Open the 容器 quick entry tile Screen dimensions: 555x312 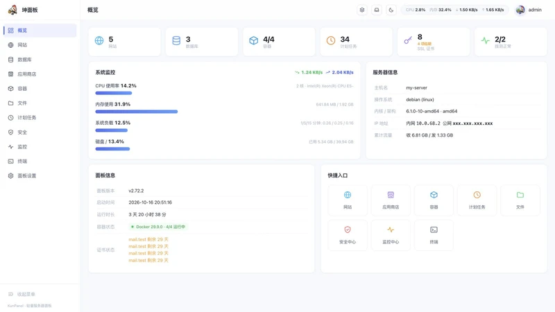click(434, 200)
